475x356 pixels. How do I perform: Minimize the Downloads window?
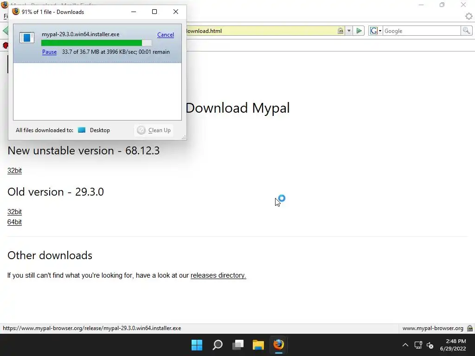pyautogui.click(x=134, y=12)
